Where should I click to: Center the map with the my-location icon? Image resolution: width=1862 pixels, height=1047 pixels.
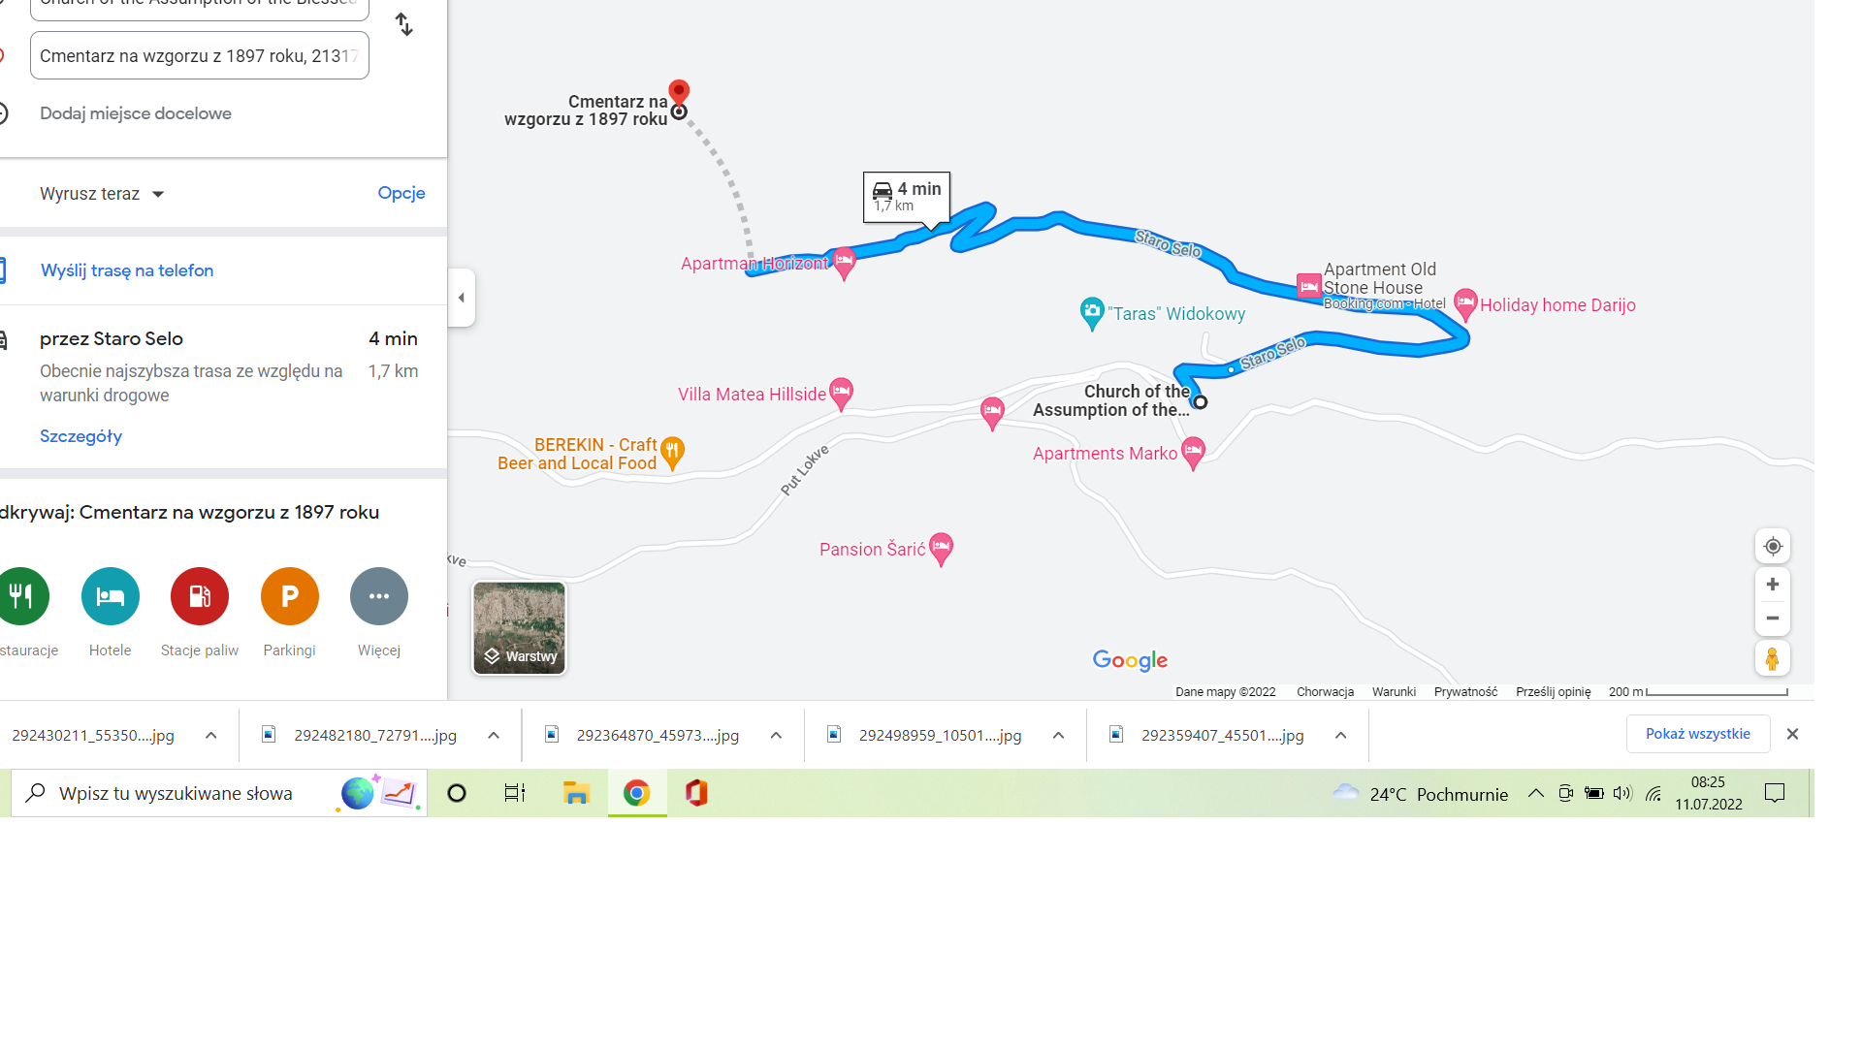click(1772, 546)
